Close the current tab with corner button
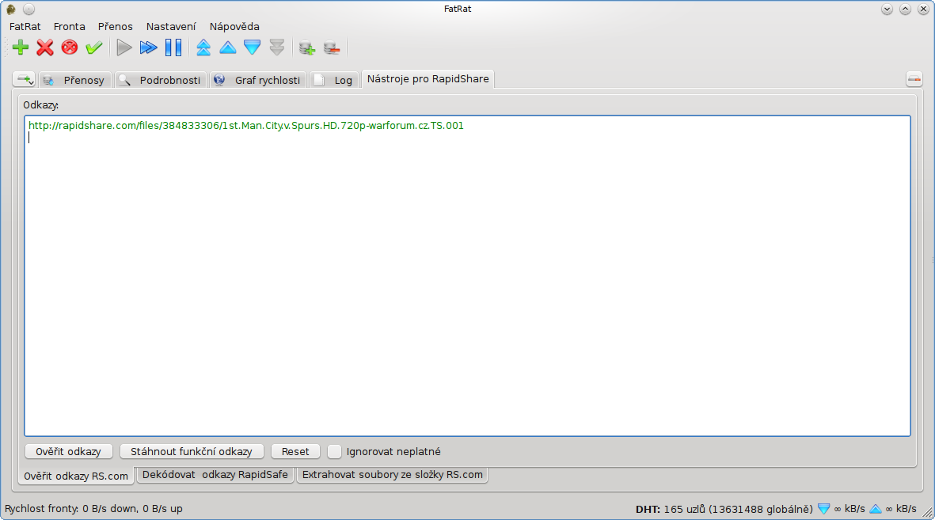Viewport: 935px width, 520px height. tap(914, 78)
